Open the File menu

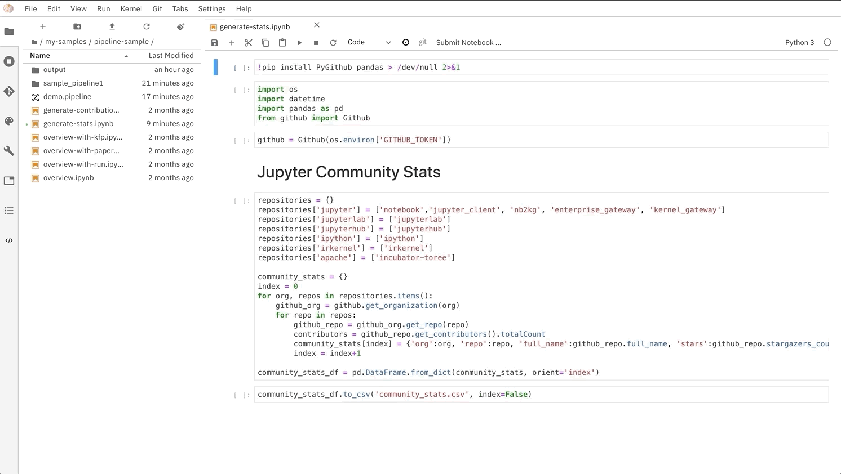(31, 8)
